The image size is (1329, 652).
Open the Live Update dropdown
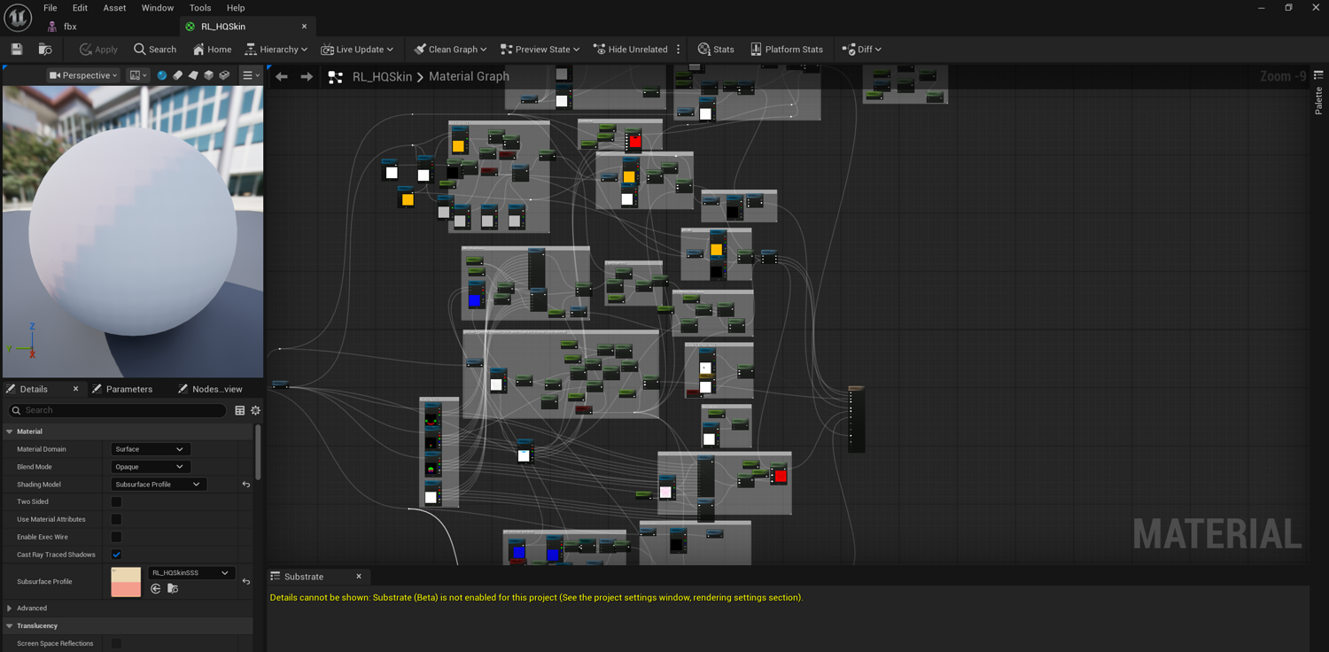coord(357,50)
